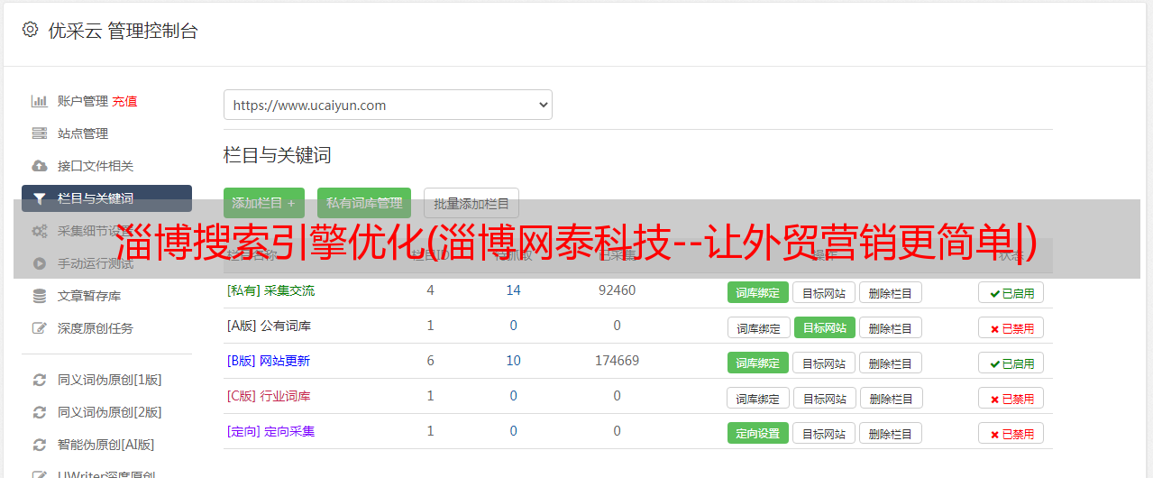Click 定向设置 in the 定向采集 row
The height and width of the screenshot is (478, 1153).
pyautogui.click(x=758, y=433)
